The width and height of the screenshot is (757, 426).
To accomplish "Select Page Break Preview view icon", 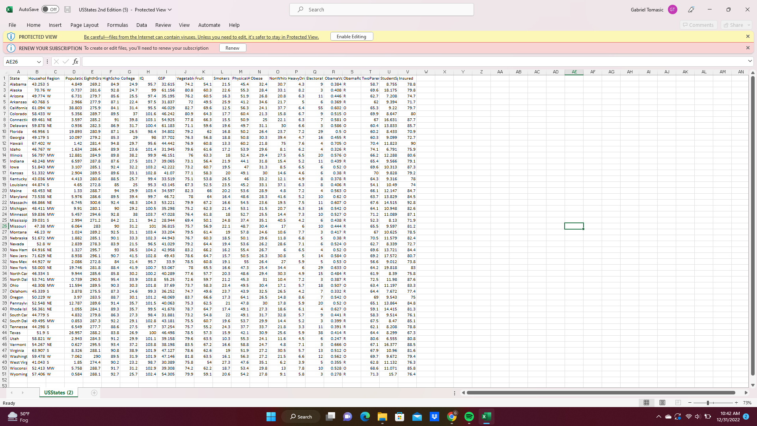I will click(678, 403).
